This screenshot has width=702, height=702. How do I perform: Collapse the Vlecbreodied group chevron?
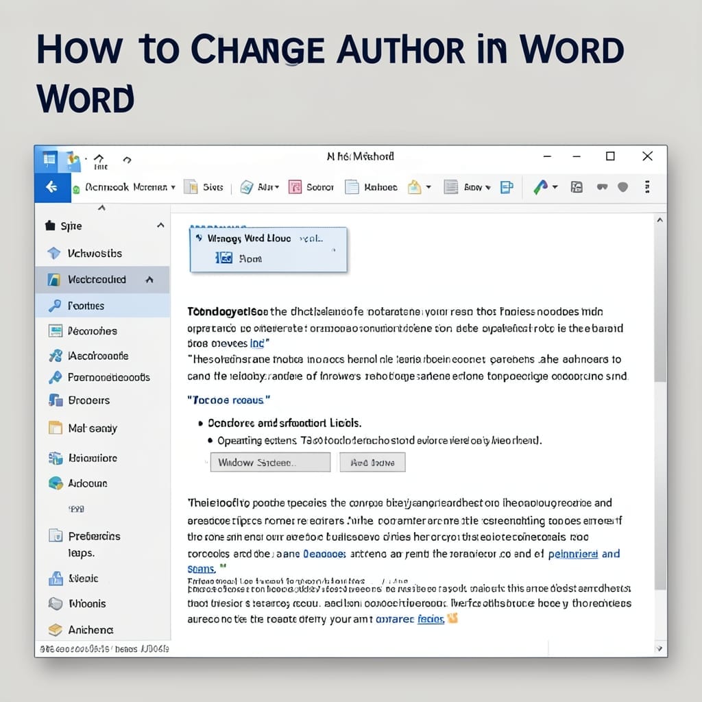point(149,280)
